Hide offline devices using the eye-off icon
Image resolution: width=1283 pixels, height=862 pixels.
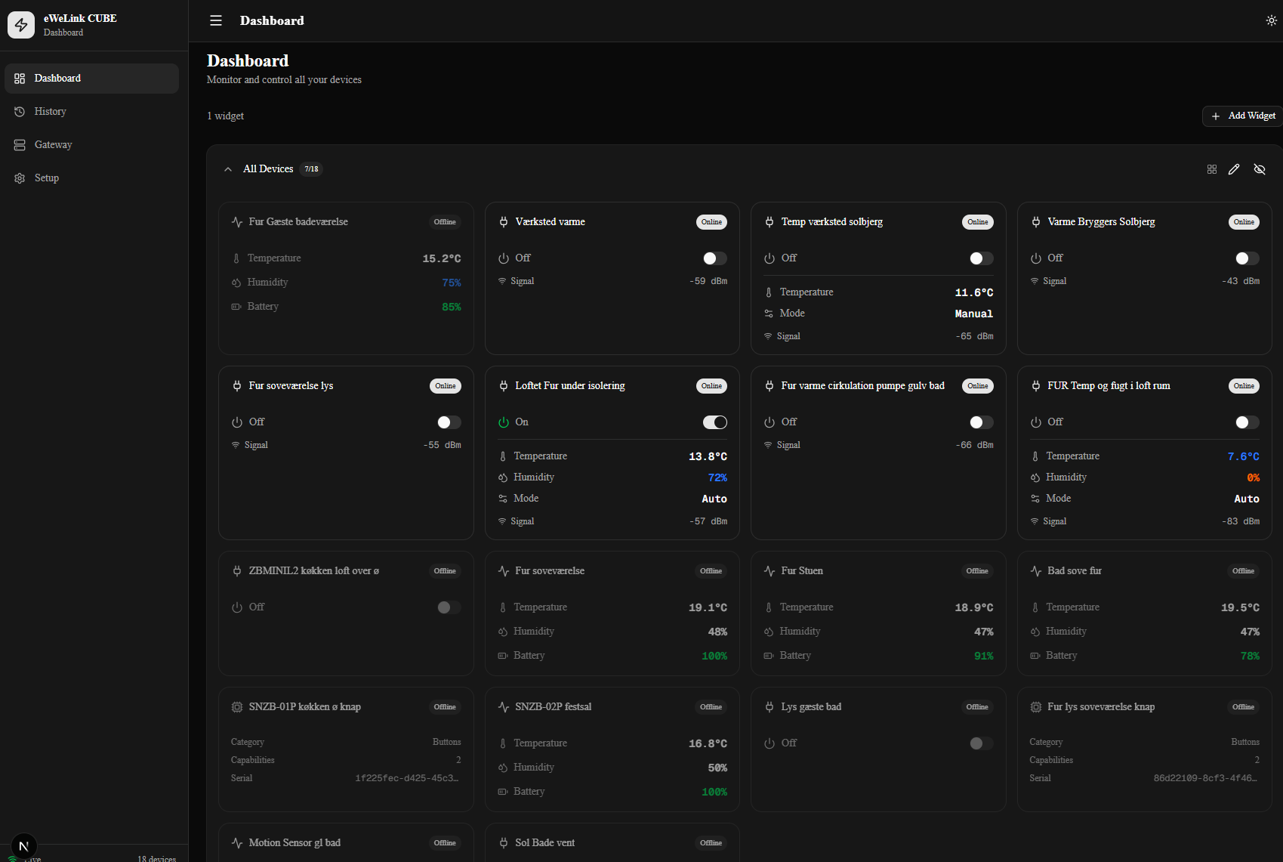click(1259, 169)
